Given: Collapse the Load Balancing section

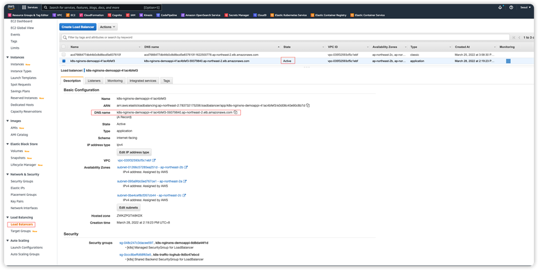Looking at the screenshot, I should tap(7, 218).
